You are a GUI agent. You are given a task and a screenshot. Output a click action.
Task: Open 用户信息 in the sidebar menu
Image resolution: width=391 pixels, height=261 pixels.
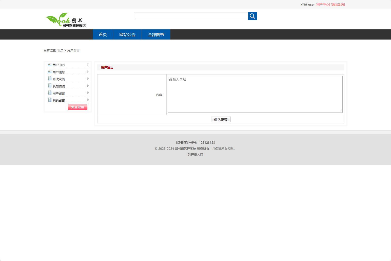click(59, 72)
